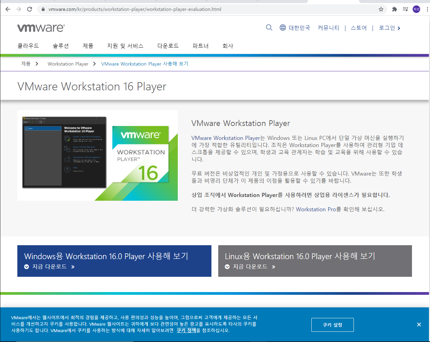This screenshot has height=342, width=430.
Task: Click the 로그인 link
Action: tap(387, 28)
